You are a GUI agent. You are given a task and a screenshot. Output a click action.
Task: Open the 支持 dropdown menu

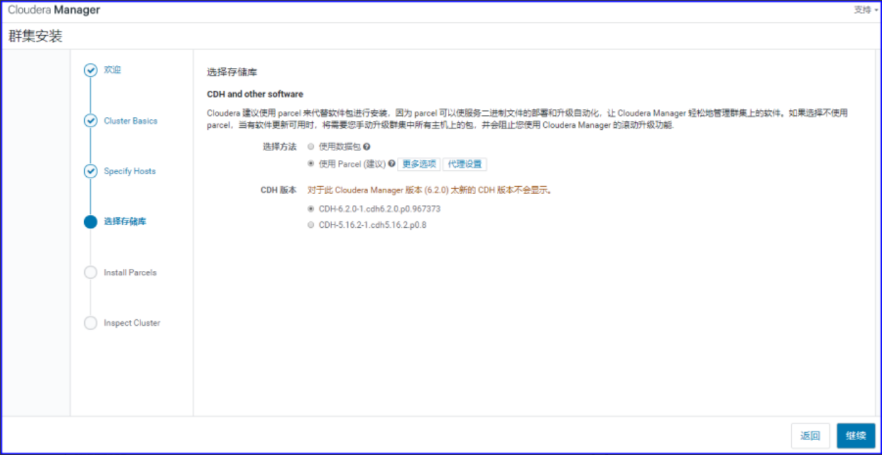[x=866, y=10]
